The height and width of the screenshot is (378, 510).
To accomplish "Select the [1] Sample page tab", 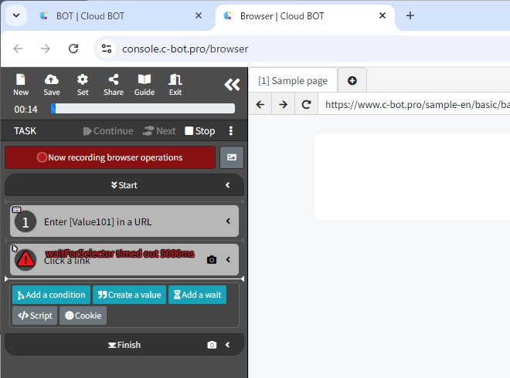I will (293, 81).
